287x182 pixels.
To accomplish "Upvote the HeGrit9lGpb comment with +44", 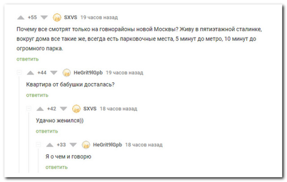I will (30, 73).
